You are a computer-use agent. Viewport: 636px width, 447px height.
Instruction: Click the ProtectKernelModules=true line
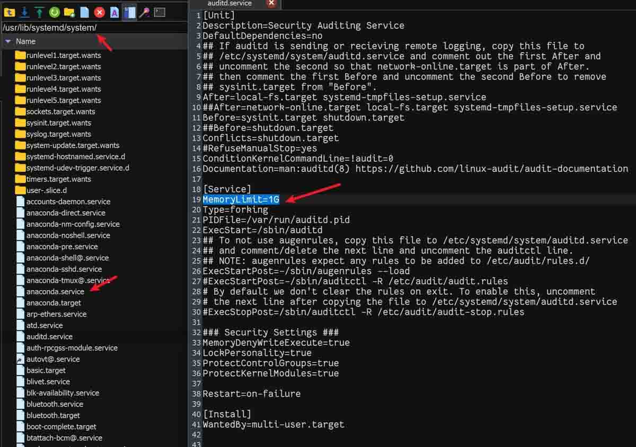(270, 373)
